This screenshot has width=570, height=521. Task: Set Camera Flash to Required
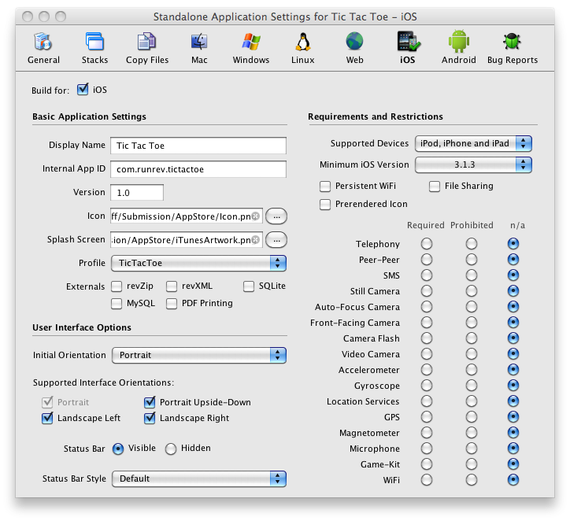pyautogui.click(x=427, y=338)
